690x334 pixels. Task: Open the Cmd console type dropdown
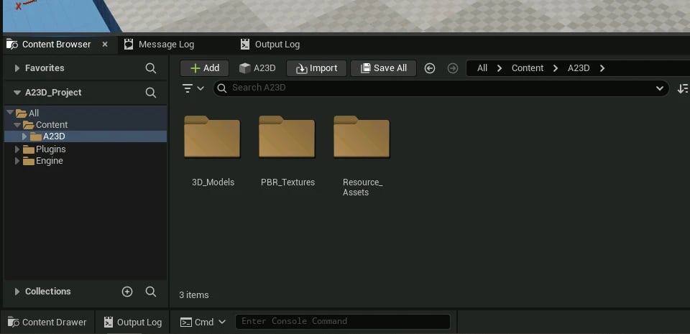[203, 322]
